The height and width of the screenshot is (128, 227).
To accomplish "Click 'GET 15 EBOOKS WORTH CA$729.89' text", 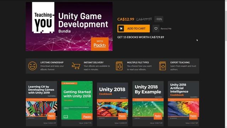I will [140, 37].
